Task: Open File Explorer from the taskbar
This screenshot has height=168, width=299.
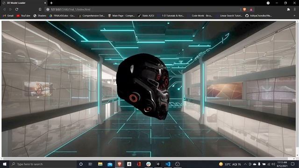Action: (100, 164)
